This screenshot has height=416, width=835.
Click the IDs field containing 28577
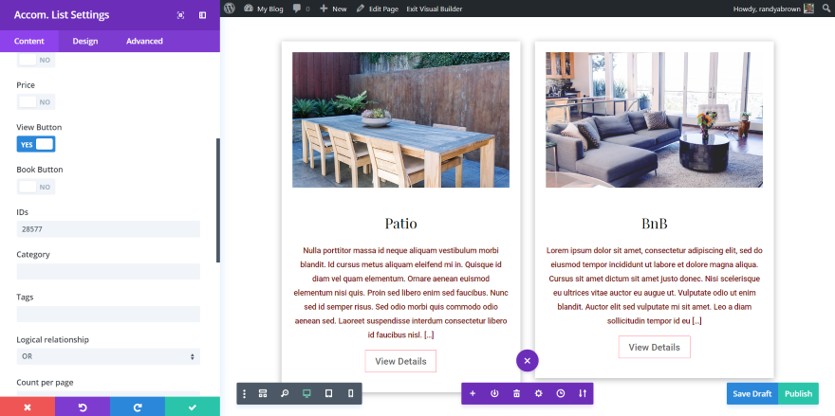pos(108,229)
